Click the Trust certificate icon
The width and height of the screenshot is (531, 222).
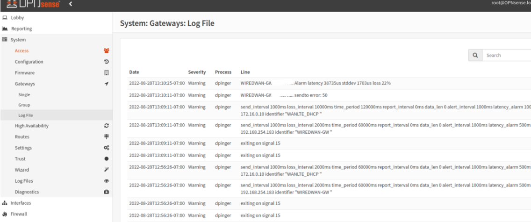coord(106,159)
